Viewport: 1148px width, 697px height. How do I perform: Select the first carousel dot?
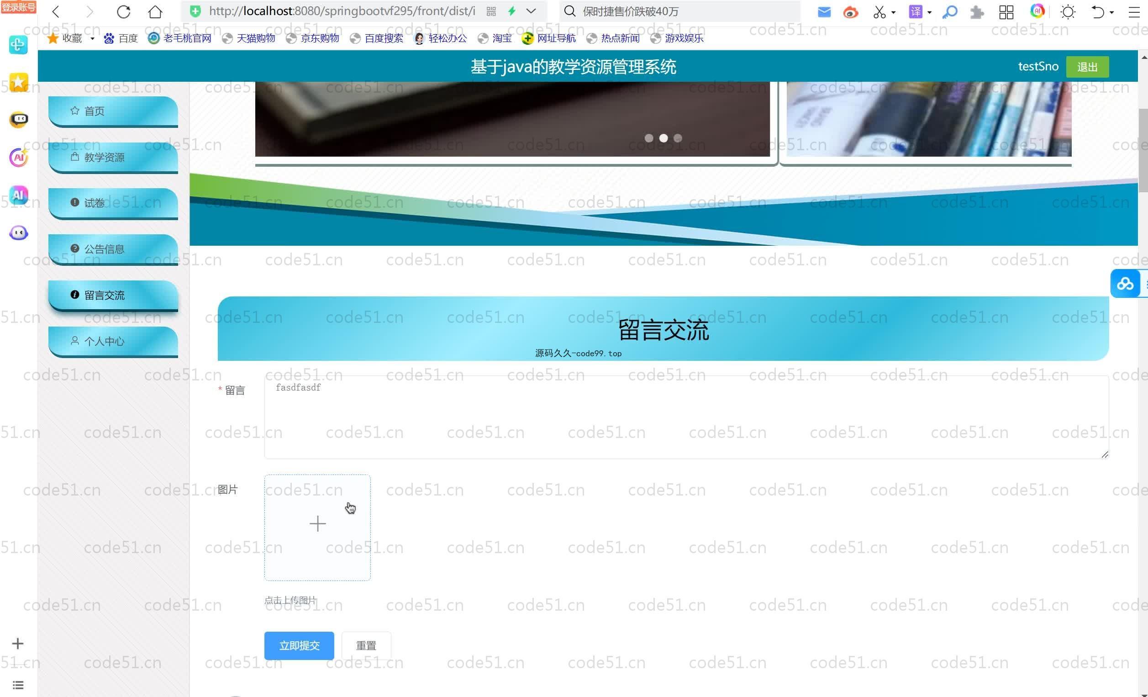coord(648,138)
